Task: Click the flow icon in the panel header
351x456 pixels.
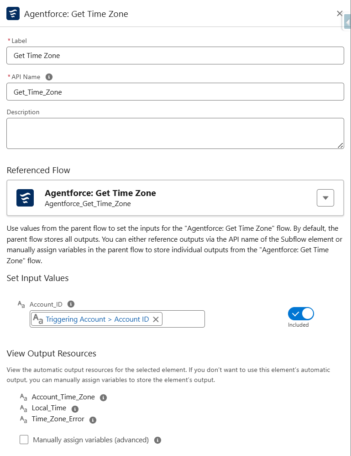Action: [13, 14]
